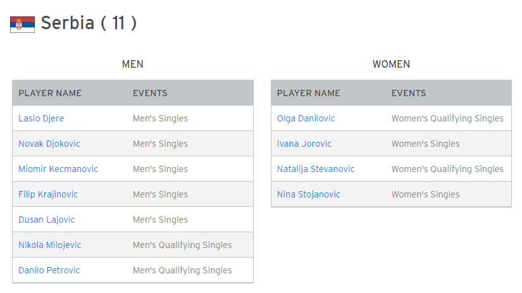
Task: Click PLAYER NAME header in Men table
Action: [x=50, y=93]
